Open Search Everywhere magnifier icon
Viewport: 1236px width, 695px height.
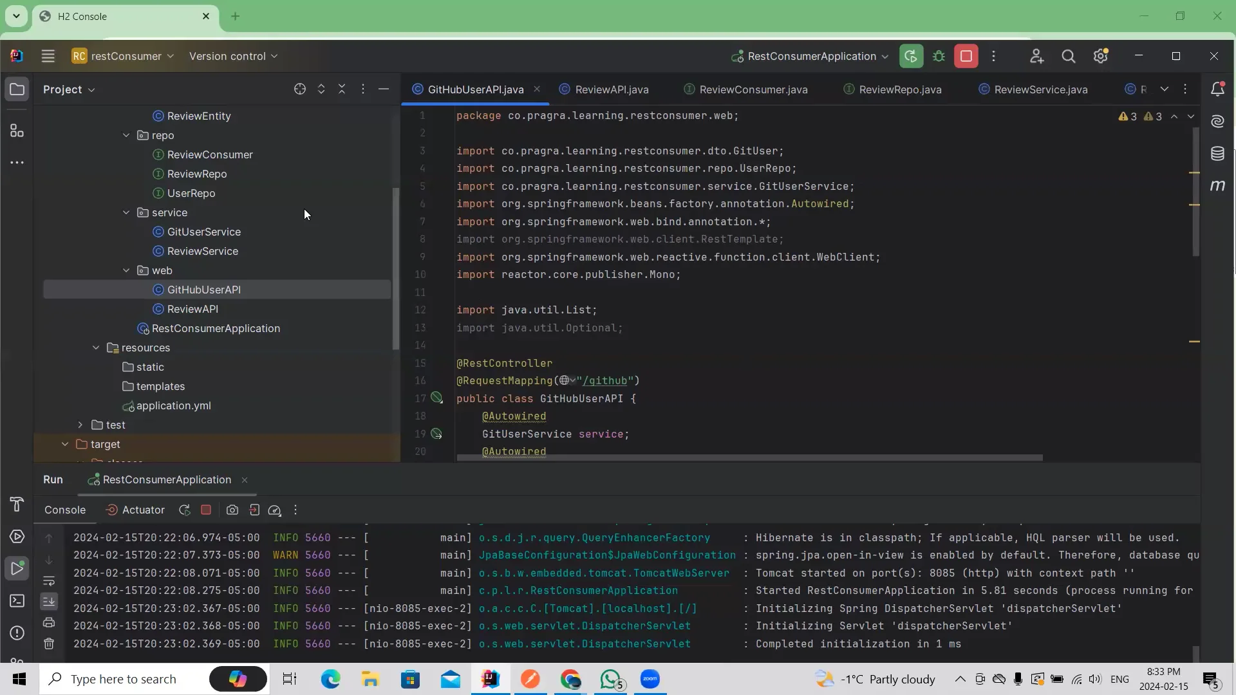(x=1069, y=56)
